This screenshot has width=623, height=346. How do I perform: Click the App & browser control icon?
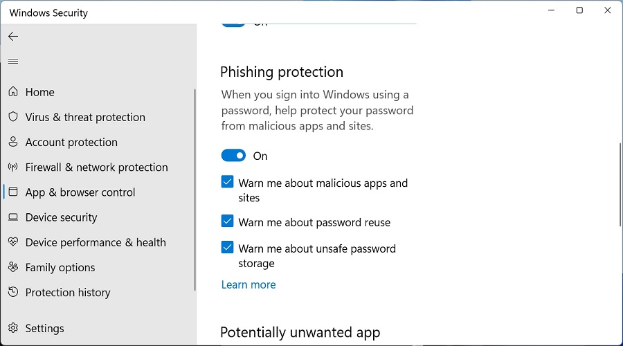(x=12, y=192)
